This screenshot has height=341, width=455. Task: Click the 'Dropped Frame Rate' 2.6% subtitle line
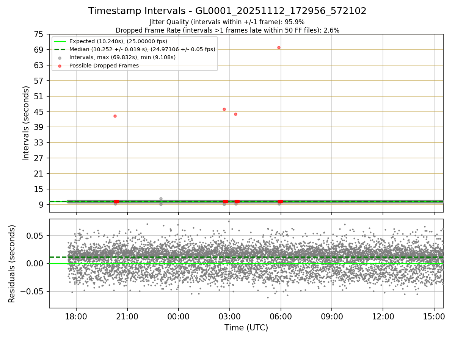click(x=227, y=30)
